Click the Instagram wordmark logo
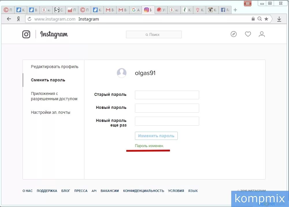 coord(54,34)
